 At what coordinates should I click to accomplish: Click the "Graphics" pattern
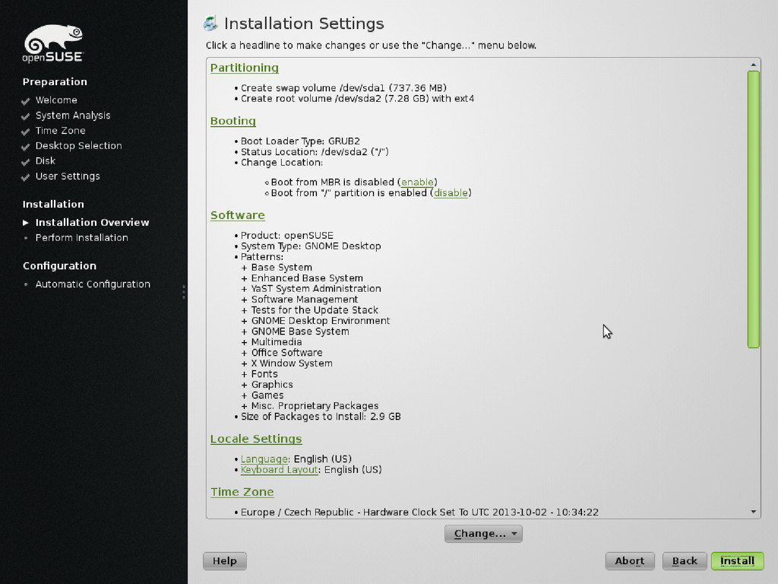coord(272,384)
